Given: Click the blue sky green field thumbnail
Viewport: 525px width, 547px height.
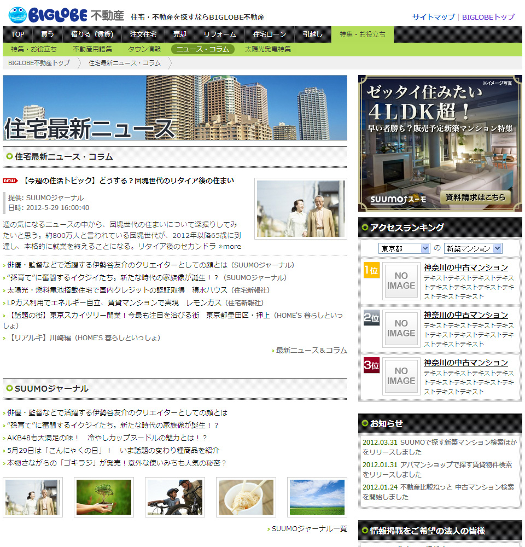Looking at the screenshot, I should click(317, 497).
